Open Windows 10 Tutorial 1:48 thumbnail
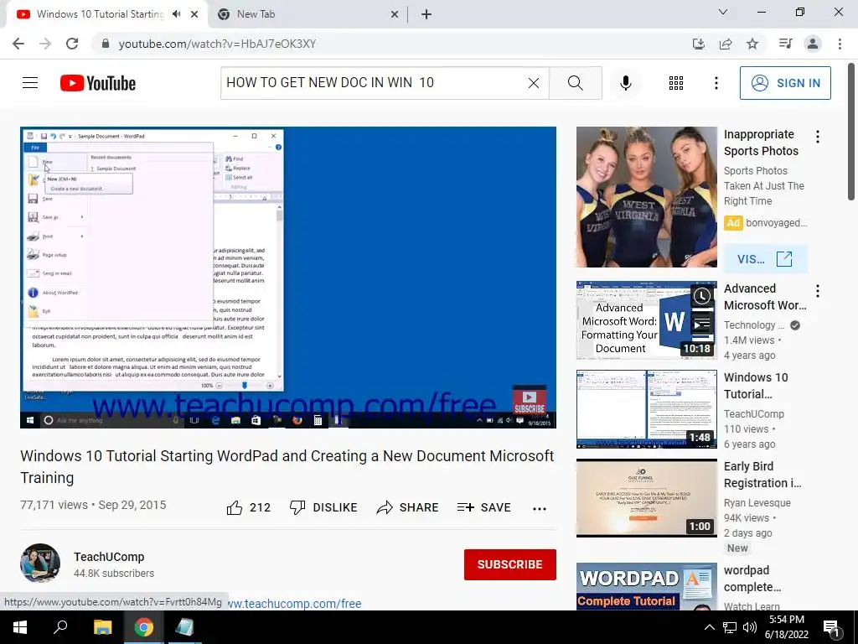Image resolution: width=858 pixels, height=644 pixels. pyautogui.click(x=646, y=409)
